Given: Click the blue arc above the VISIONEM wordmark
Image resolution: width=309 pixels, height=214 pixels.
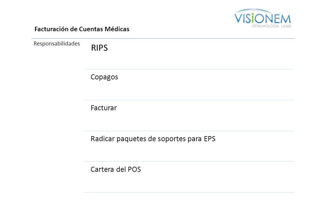Looking at the screenshot, I should click(254, 11).
